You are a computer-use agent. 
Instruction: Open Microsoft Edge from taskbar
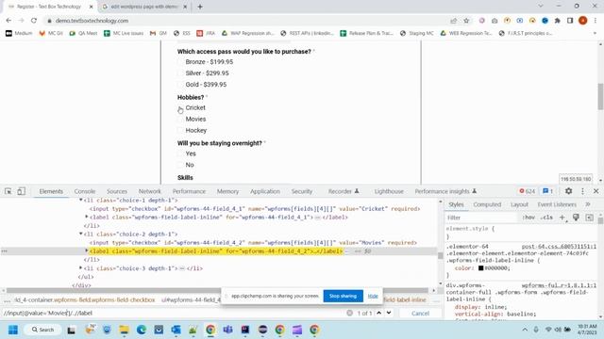tap(142, 330)
